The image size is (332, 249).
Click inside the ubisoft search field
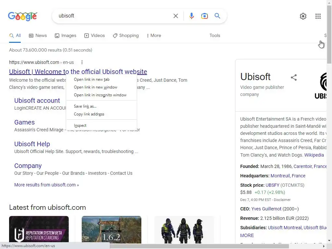[114, 16]
